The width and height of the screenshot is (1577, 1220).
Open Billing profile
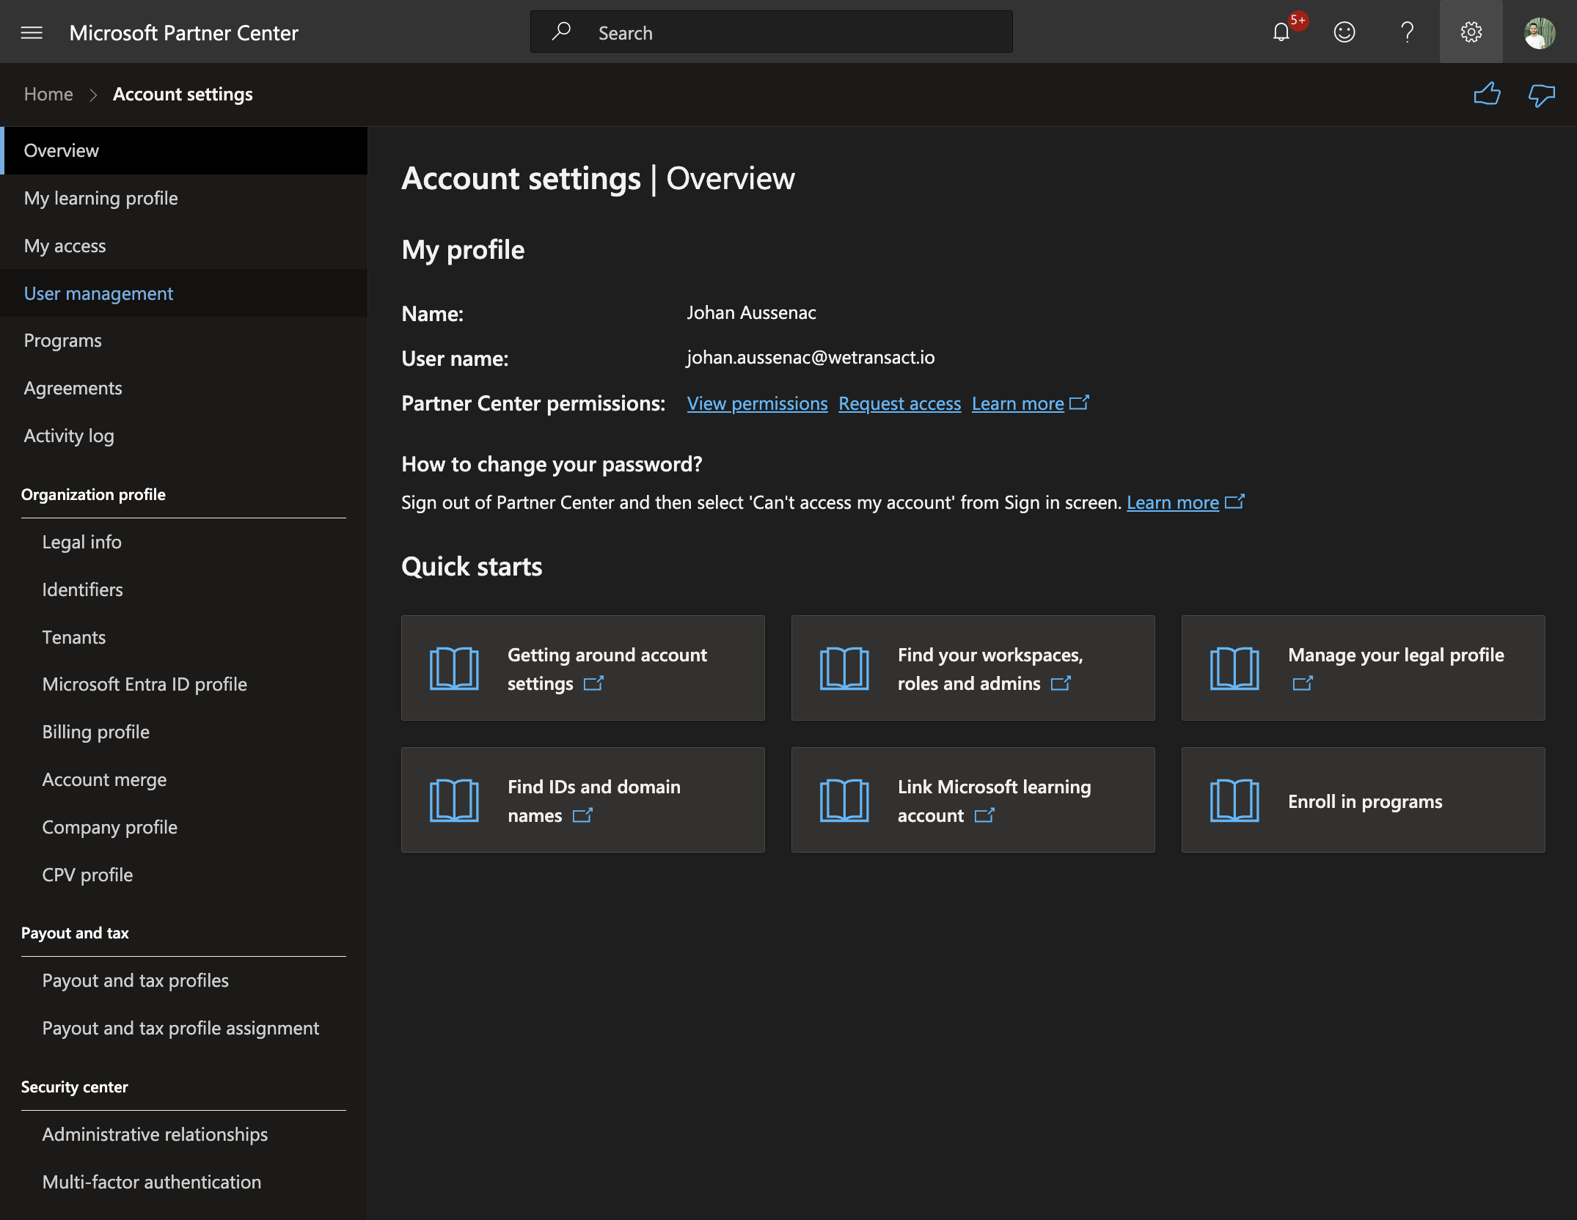[183, 732]
